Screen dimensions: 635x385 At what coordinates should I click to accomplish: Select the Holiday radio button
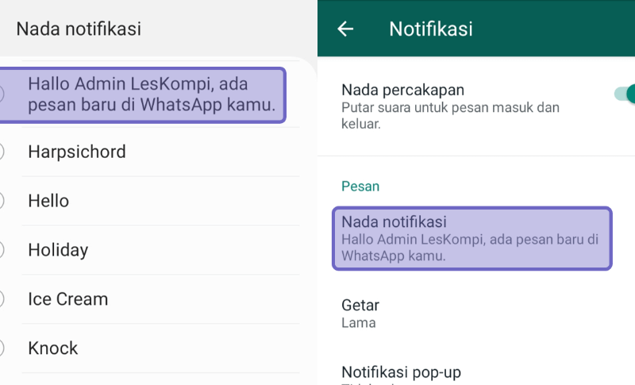coord(2,250)
